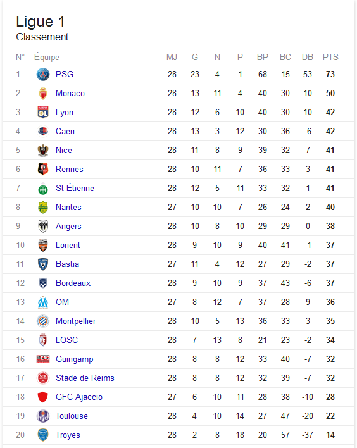Click the OM Marseille logo icon

pos(43,302)
